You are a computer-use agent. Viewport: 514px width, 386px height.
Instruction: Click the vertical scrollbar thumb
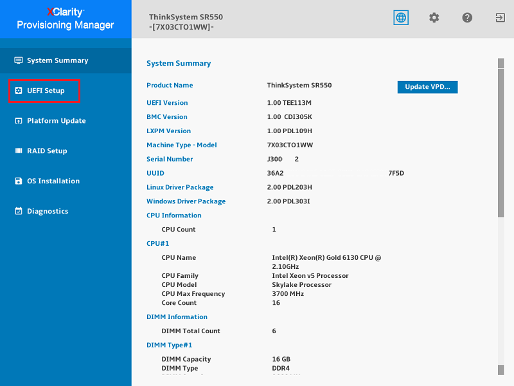(501, 142)
